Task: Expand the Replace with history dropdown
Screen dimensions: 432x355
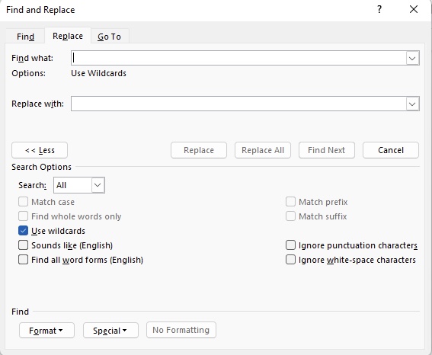Action: 412,104
